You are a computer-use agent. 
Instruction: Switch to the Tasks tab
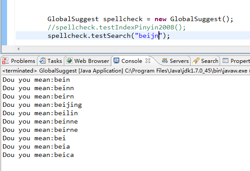[x=51, y=61]
